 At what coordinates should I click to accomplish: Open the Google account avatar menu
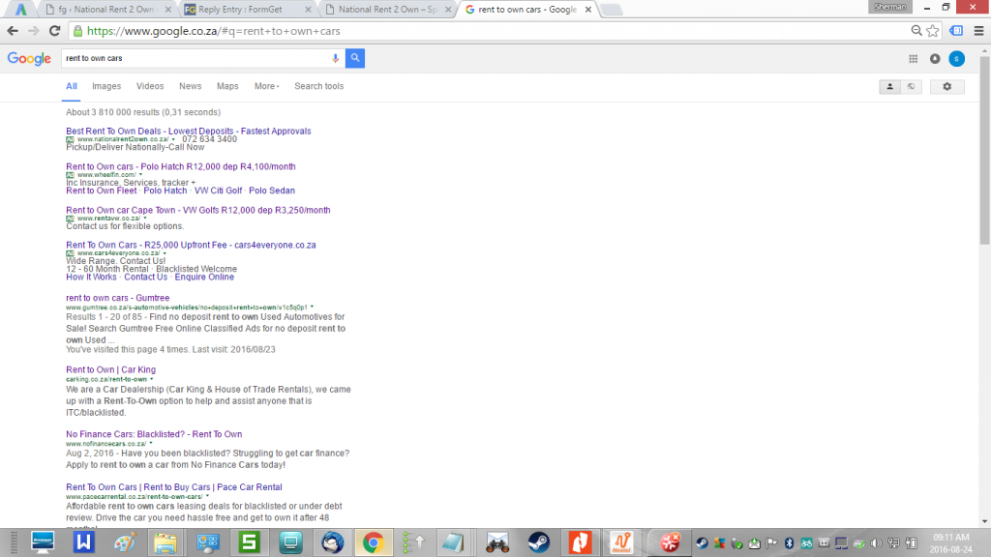(x=957, y=59)
